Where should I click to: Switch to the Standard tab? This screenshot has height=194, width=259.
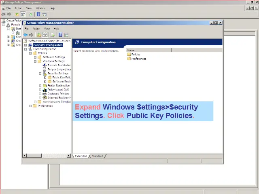(97, 156)
